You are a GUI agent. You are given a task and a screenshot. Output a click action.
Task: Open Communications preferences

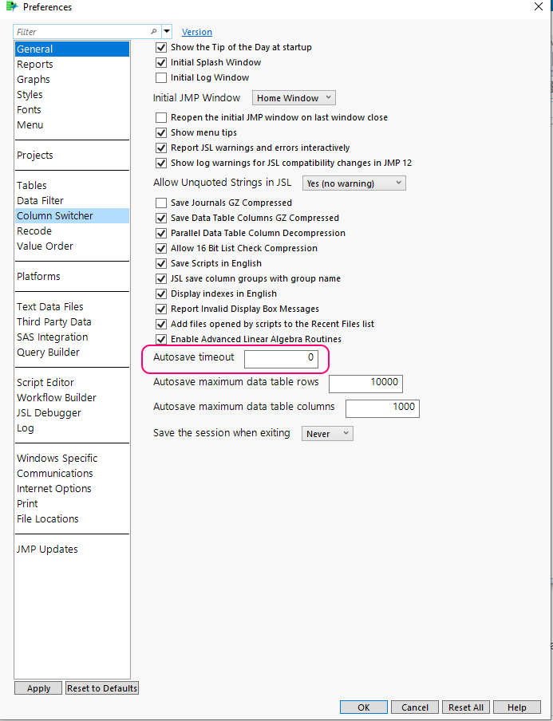(73, 474)
